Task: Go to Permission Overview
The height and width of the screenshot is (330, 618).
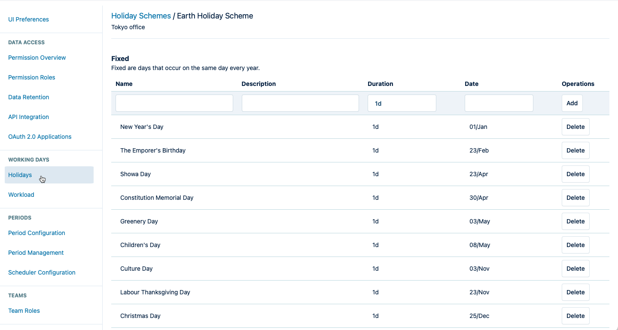Action: point(37,58)
